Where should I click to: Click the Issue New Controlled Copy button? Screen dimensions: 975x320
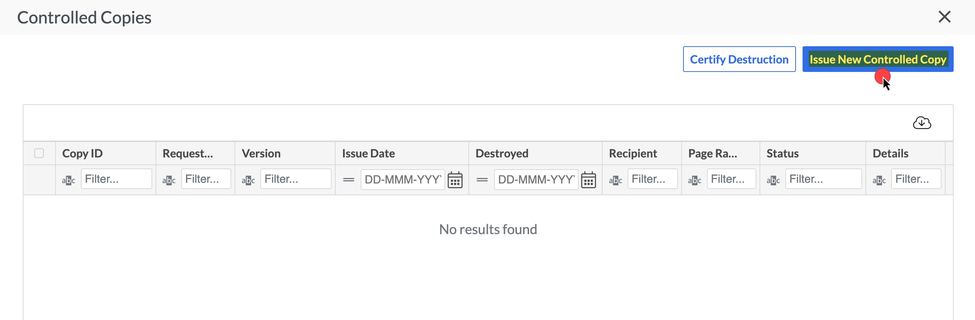pos(878,59)
